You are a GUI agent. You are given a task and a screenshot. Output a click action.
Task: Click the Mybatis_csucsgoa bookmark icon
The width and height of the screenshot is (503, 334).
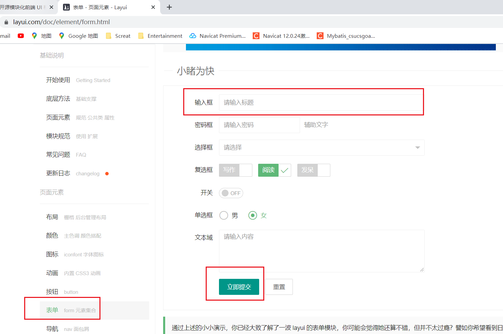point(319,36)
